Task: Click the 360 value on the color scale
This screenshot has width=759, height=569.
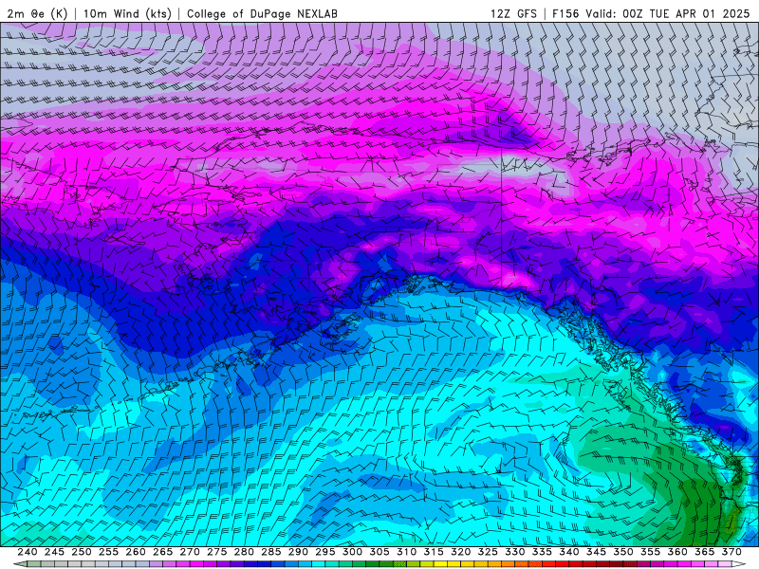Action: 677,552
